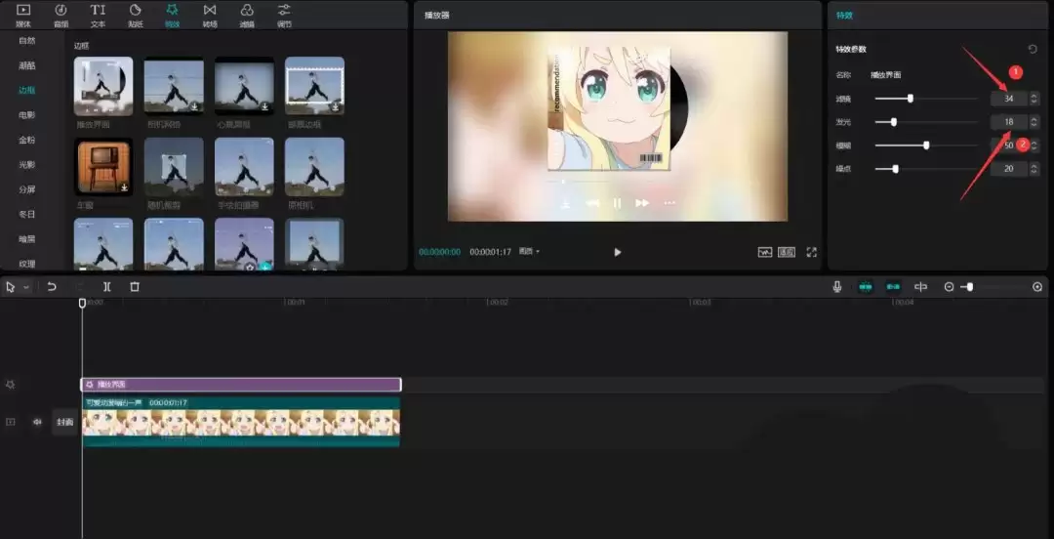Enter fullscreen preview mode
The height and width of the screenshot is (539, 1054).
coord(811,252)
